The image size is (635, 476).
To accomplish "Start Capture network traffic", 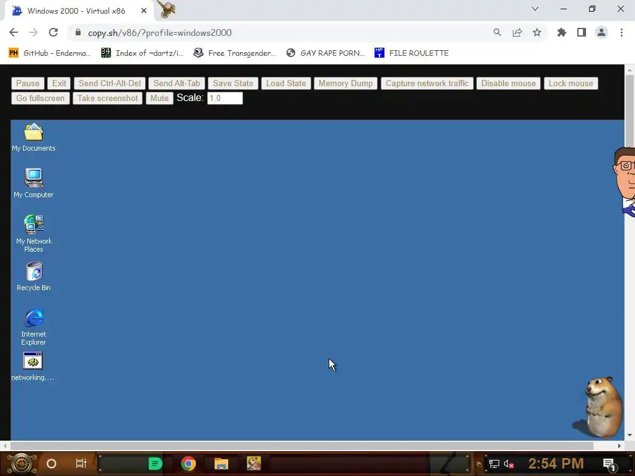I will [427, 84].
